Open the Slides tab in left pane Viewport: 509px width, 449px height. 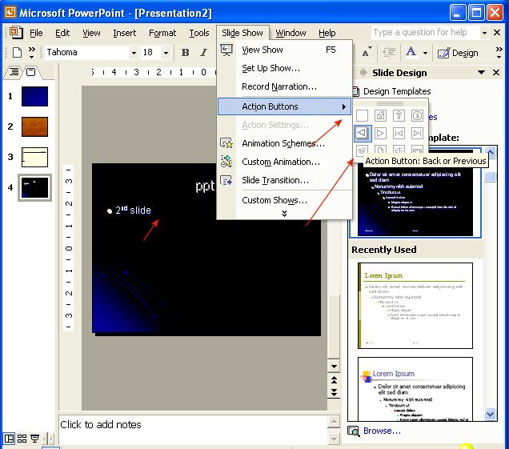pos(31,72)
